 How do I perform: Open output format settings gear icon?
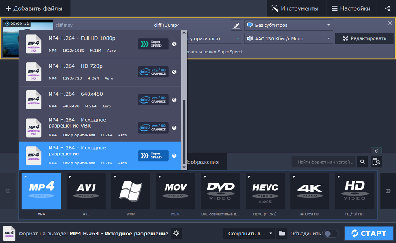pyautogui.click(x=176, y=233)
